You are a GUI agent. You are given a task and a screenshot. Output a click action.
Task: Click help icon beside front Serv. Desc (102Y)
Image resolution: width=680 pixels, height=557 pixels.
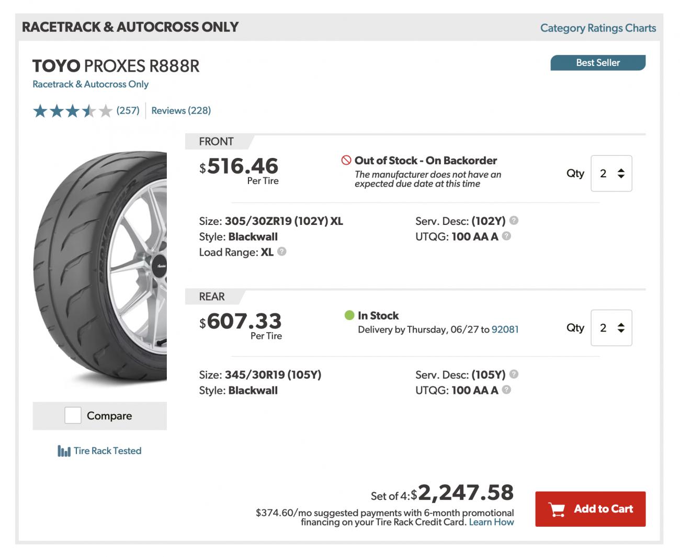click(514, 220)
